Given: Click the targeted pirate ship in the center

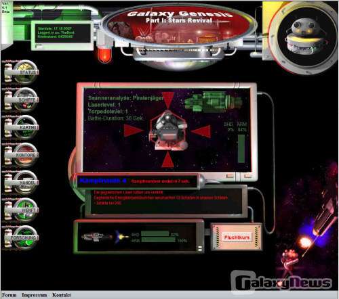Looking at the screenshot, I should point(169,131).
